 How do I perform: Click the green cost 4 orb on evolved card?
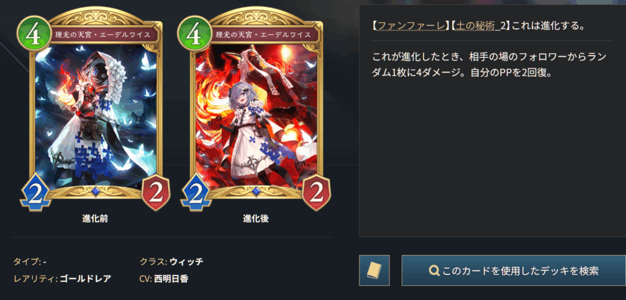(193, 35)
